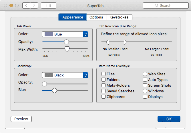Click the Backdrop Opacity slider knob
Image resolution: width=191 pixels, height=133 pixels.
click(x=44, y=84)
